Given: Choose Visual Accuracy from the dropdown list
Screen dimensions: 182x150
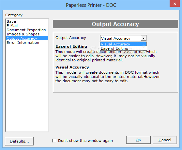Looking at the screenshot, I should [123, 44].
